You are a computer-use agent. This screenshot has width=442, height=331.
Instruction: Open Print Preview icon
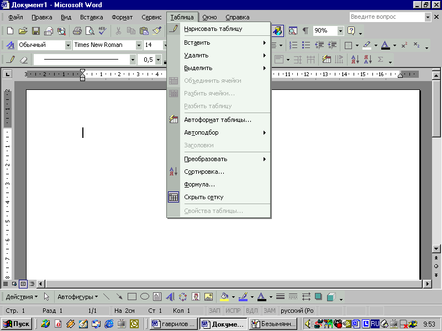coord(90,31)
